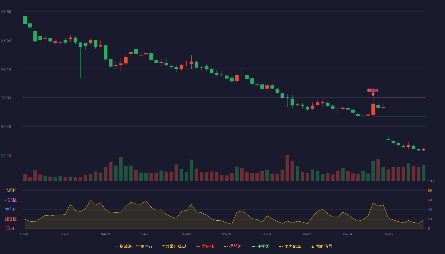Screen dimensions: 445x254
Task: Click the 假龙吟 signal marker label
Action: [373, 90]
